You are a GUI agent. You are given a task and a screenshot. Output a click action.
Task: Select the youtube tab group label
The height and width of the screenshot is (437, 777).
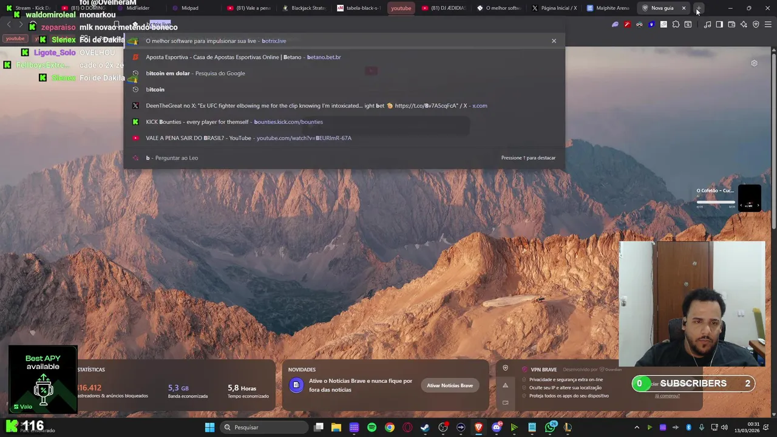(401, 8)
